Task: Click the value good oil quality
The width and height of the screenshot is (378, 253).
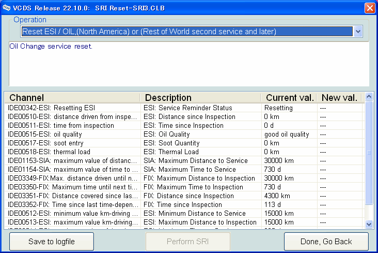Action: [287, 135]
